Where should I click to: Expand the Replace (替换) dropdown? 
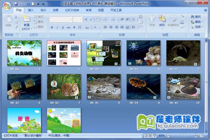(x=202, y=22)
